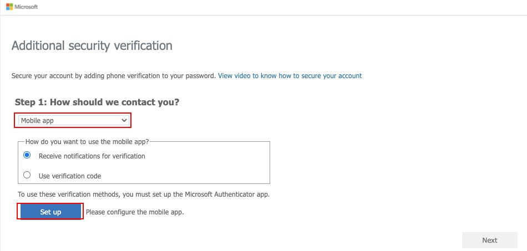Click the Set up button
This screenshot has width=527, height=251.
[x=50, y=212]
